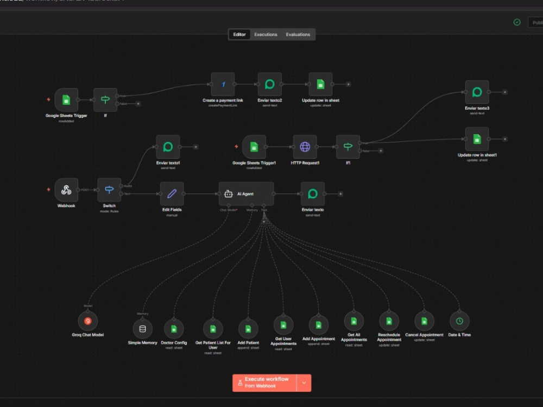Click the AI Agent Tool connector
The width and height of the screenshot is (543, 407).
click(x=264, y=206)
